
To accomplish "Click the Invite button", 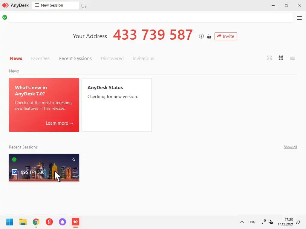I will (x=226, y=36).
